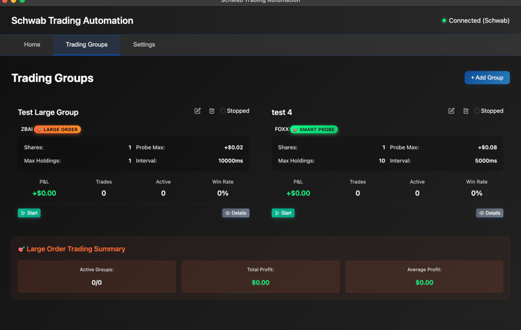The width and height of the screenshot is (521, 330).
Task: Start the Test Large Group
Action: point(29,213)
